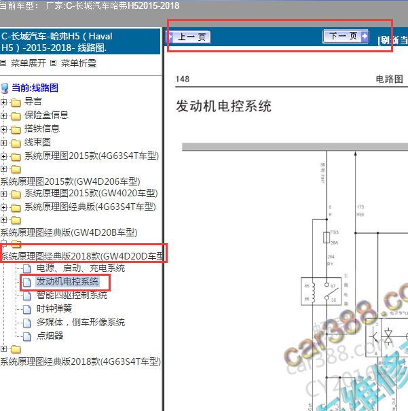Expand 系统原理图2015款(4G63S4T车型) node
408x411 pixels.
pyautogui.click(x=3, y=156)
